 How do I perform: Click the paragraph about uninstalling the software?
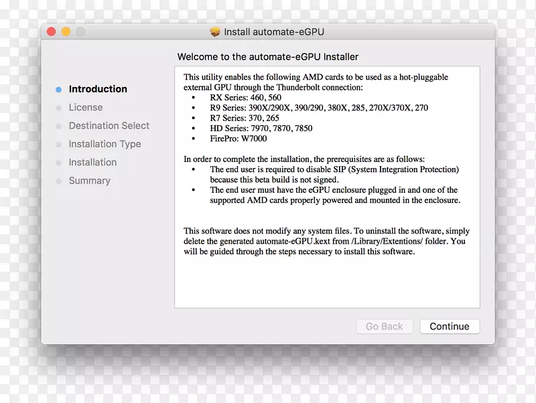pos(326,241)
